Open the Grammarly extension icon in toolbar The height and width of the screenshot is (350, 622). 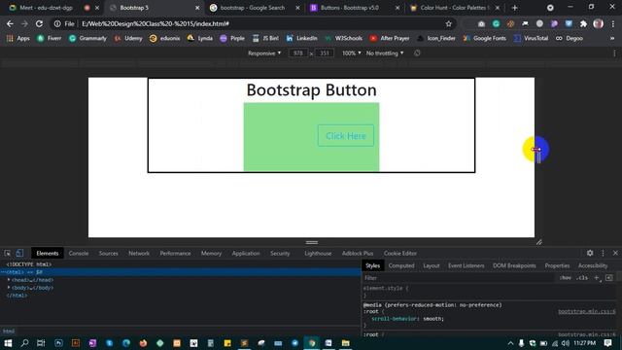(x=496, y=23)
